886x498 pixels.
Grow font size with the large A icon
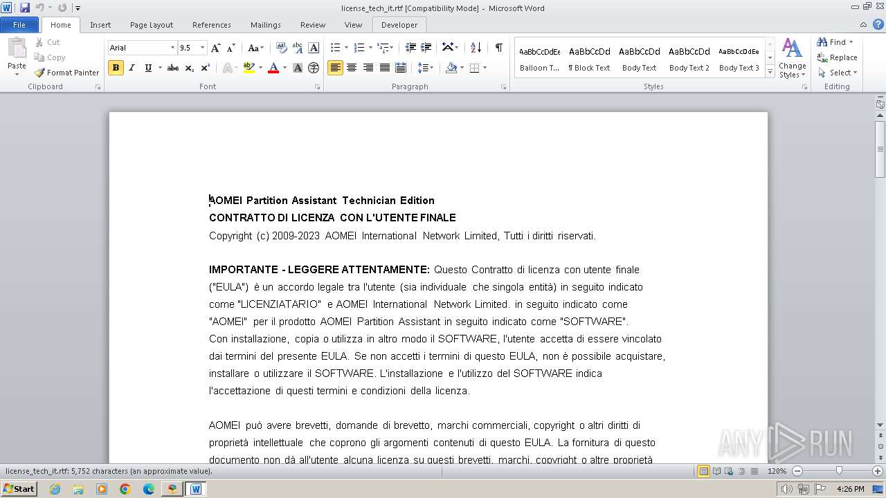coord(216,48)
